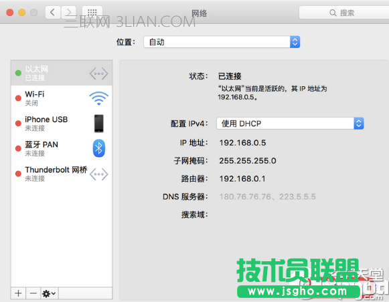Click the 已连接 status text

(230, 76)
